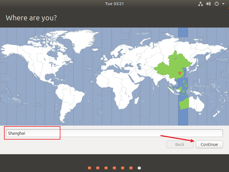Click the greyed-out Back button

tap(180, 144)
